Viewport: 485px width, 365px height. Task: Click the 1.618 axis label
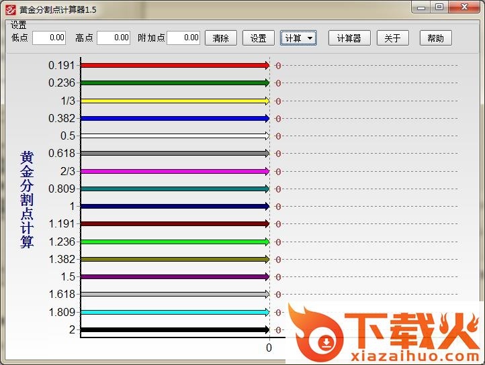pos(62,294)
